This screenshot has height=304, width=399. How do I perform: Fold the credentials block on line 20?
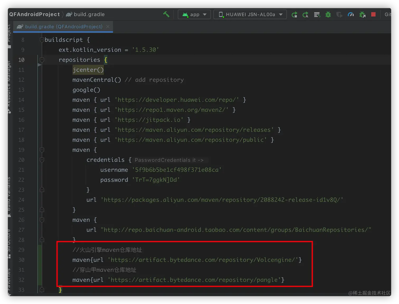[42, 160]
